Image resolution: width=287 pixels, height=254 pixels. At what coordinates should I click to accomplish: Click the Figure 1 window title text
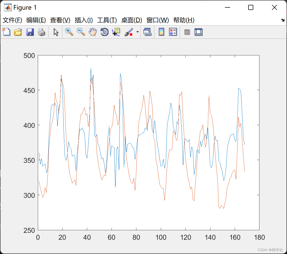25,7
